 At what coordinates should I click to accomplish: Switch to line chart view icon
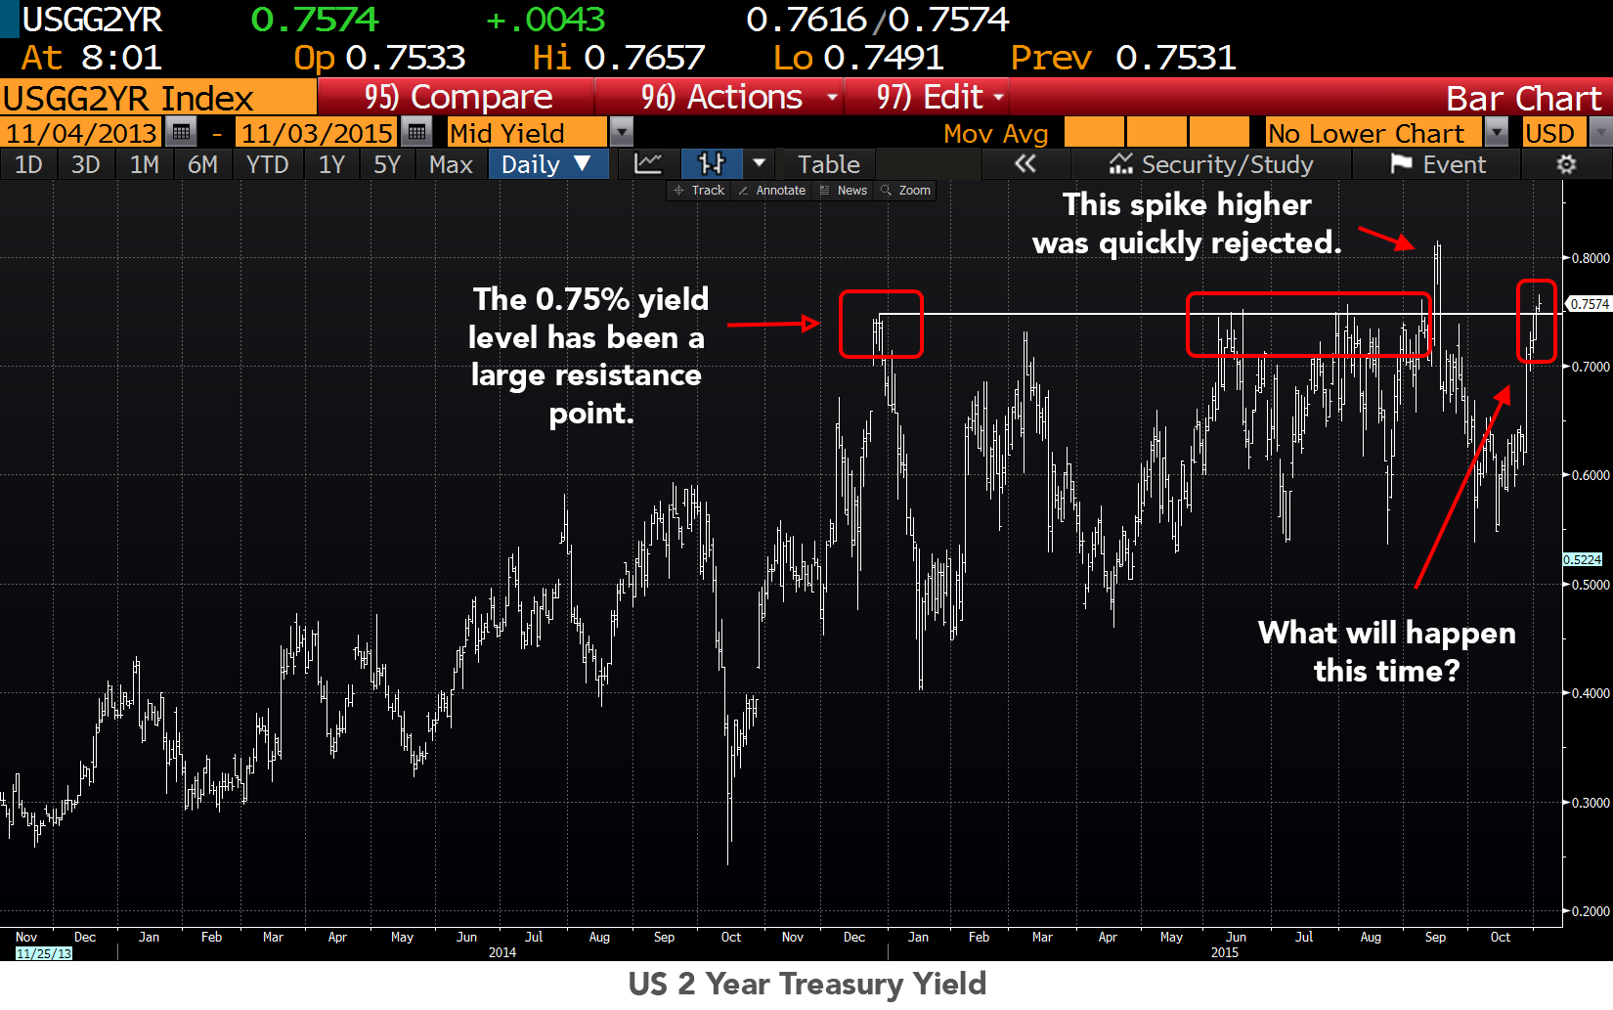pyautogui.click(x=648, y=164)
